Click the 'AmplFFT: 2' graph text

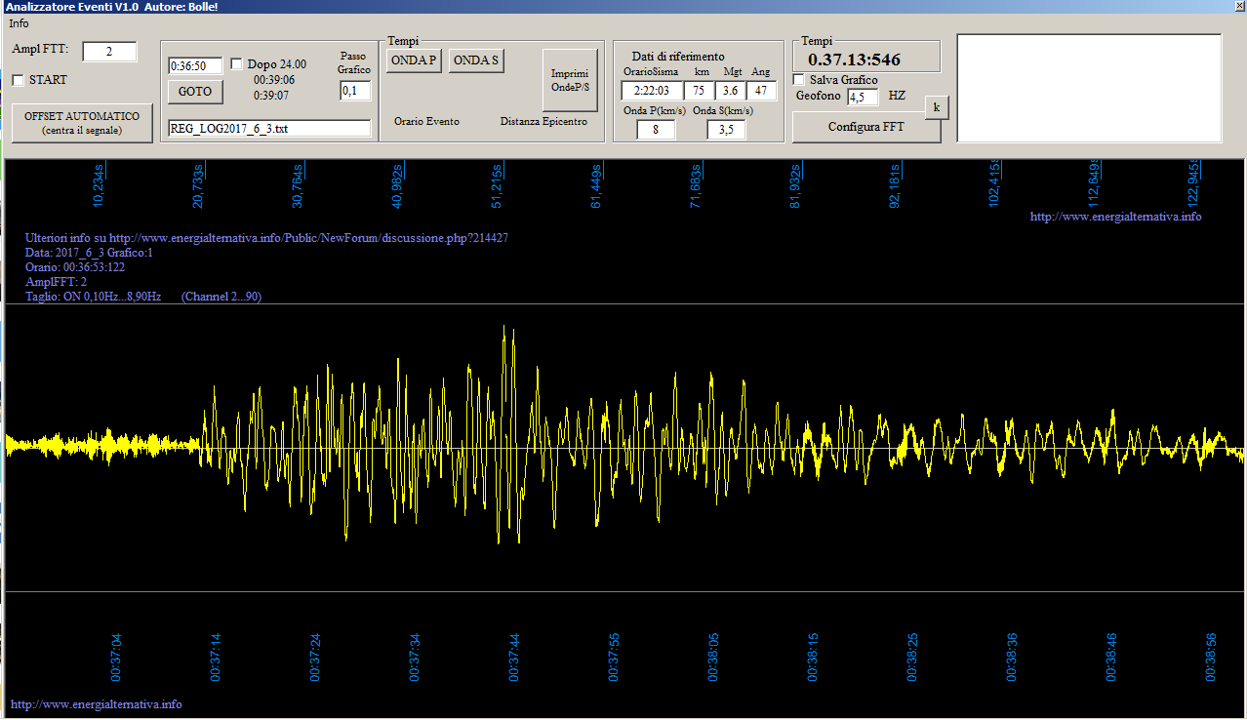(57, 282)
